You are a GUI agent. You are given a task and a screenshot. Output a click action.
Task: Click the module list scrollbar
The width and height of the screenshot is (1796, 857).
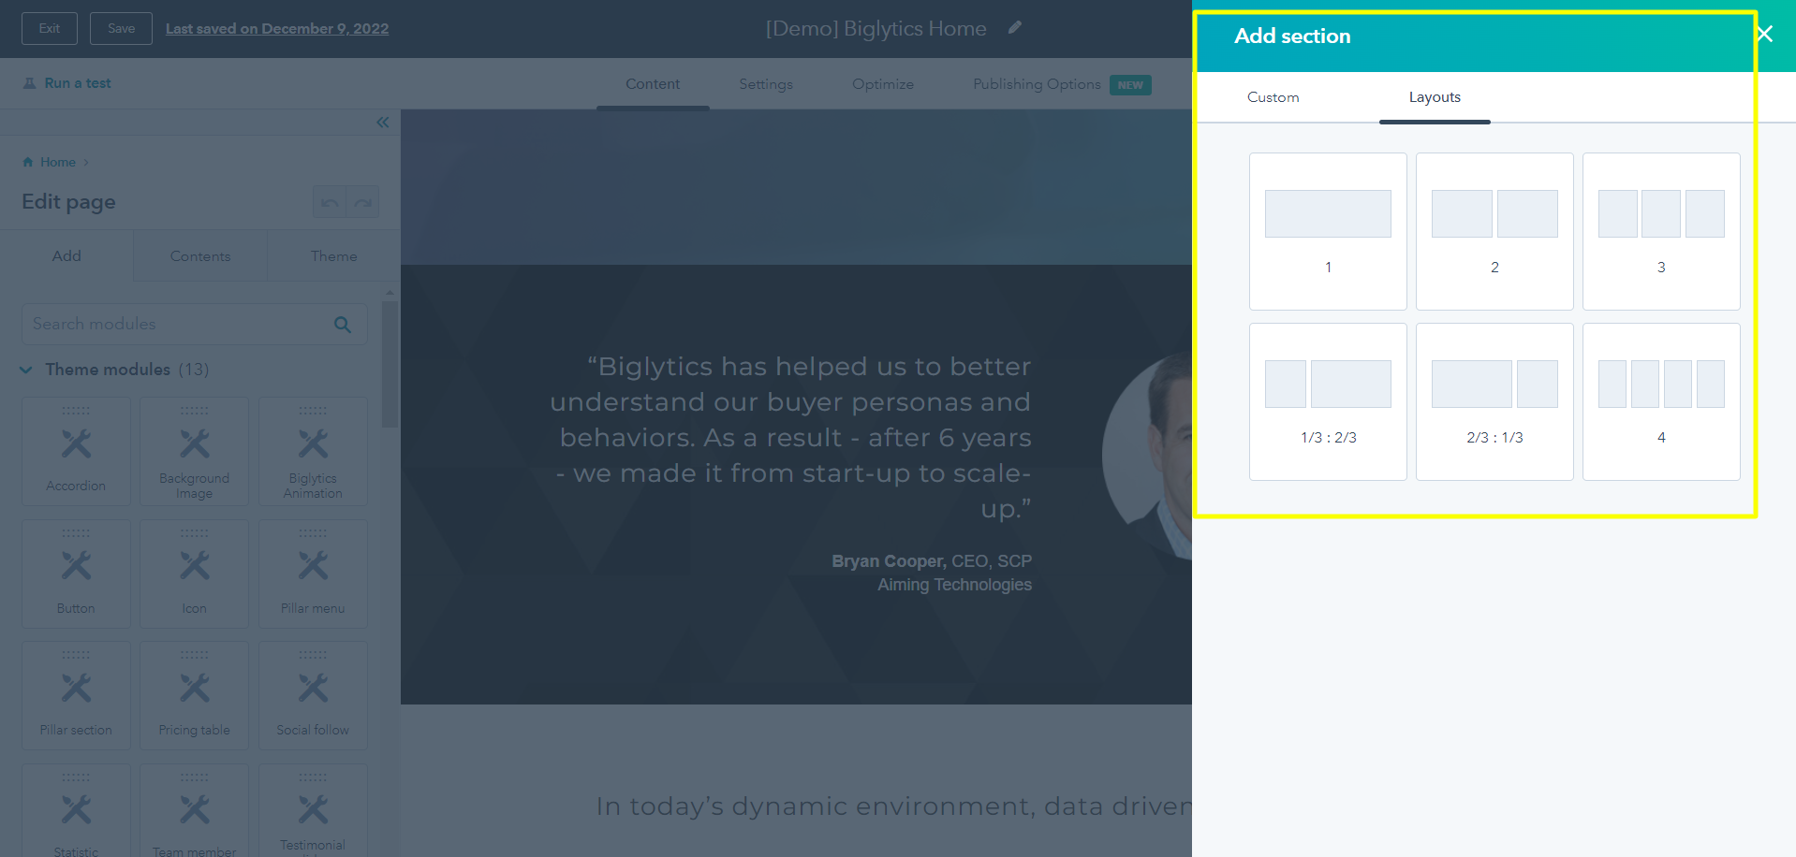click(390, 364)
